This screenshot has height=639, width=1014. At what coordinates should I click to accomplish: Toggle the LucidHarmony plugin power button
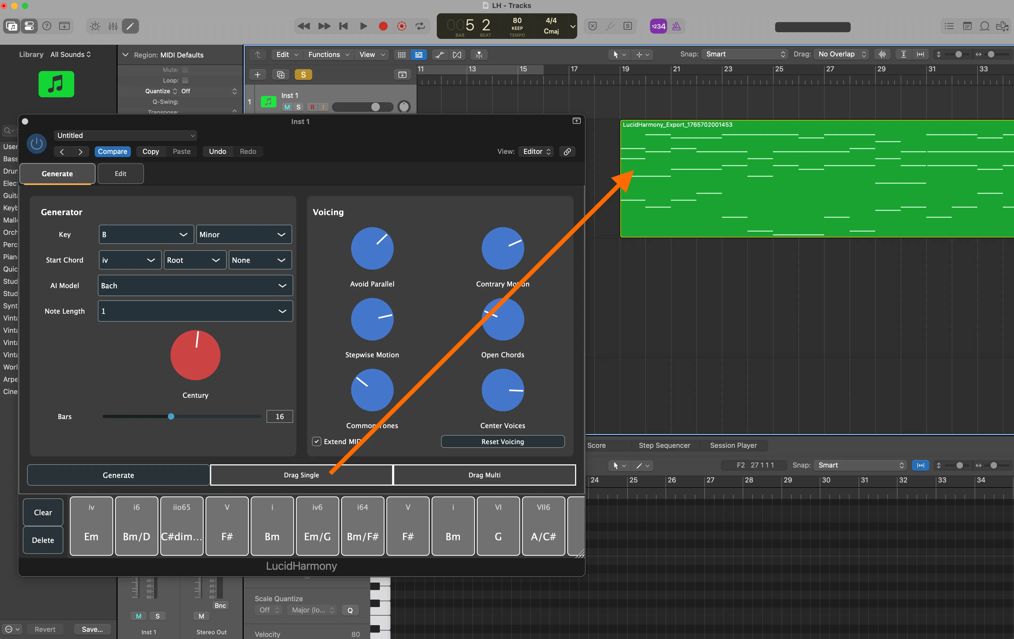click(x=37, y=144)
